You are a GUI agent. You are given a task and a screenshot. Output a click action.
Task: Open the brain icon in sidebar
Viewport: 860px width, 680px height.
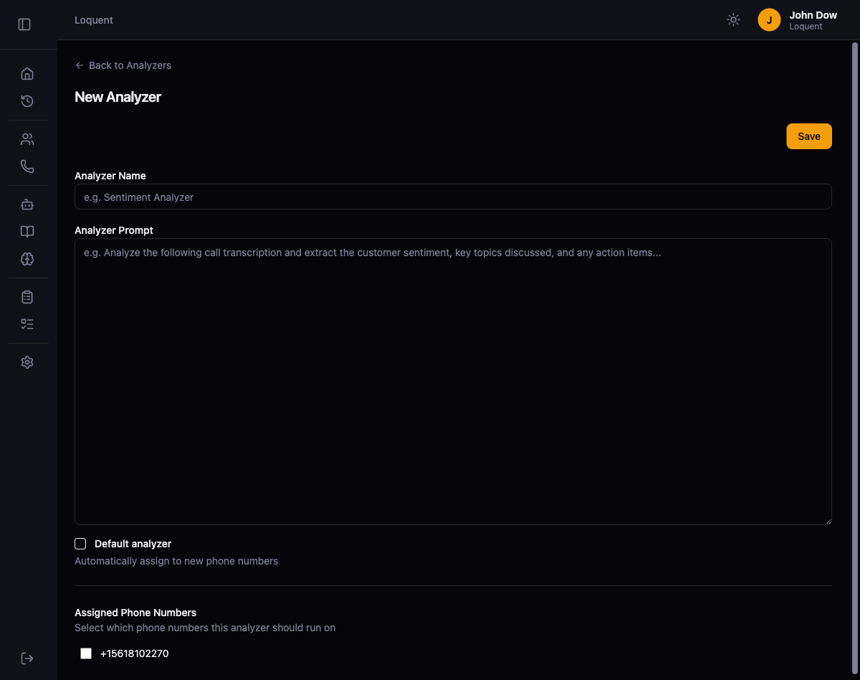(x=27, y=259)
